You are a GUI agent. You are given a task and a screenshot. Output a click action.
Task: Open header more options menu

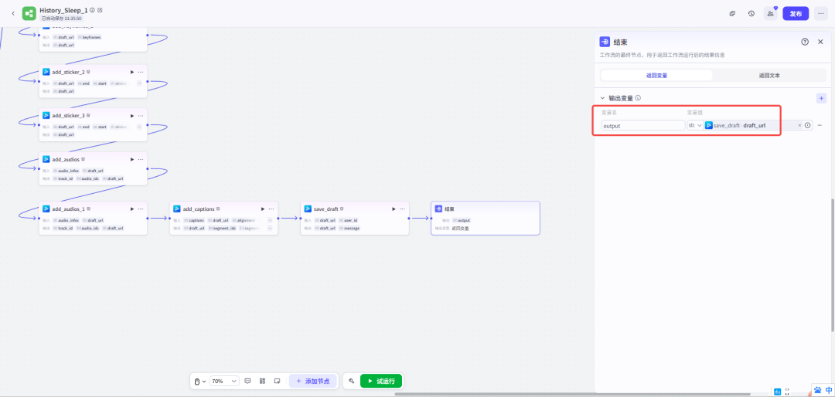pos(821,13)
